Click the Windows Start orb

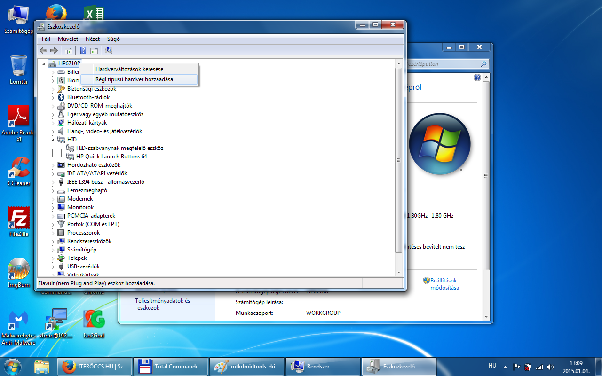tap(13, 366)
